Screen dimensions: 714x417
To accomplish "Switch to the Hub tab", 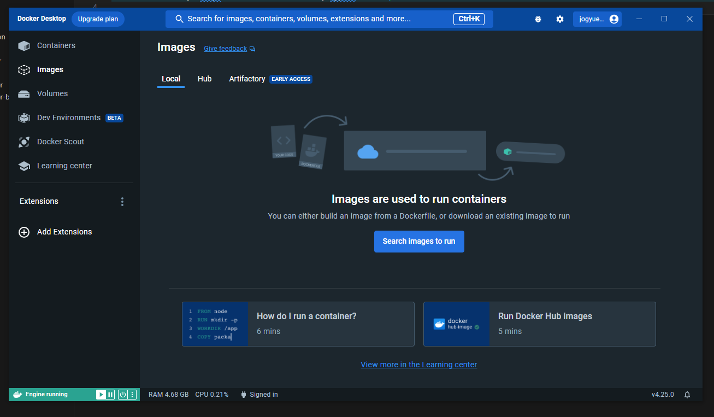I will coord(205,79).
